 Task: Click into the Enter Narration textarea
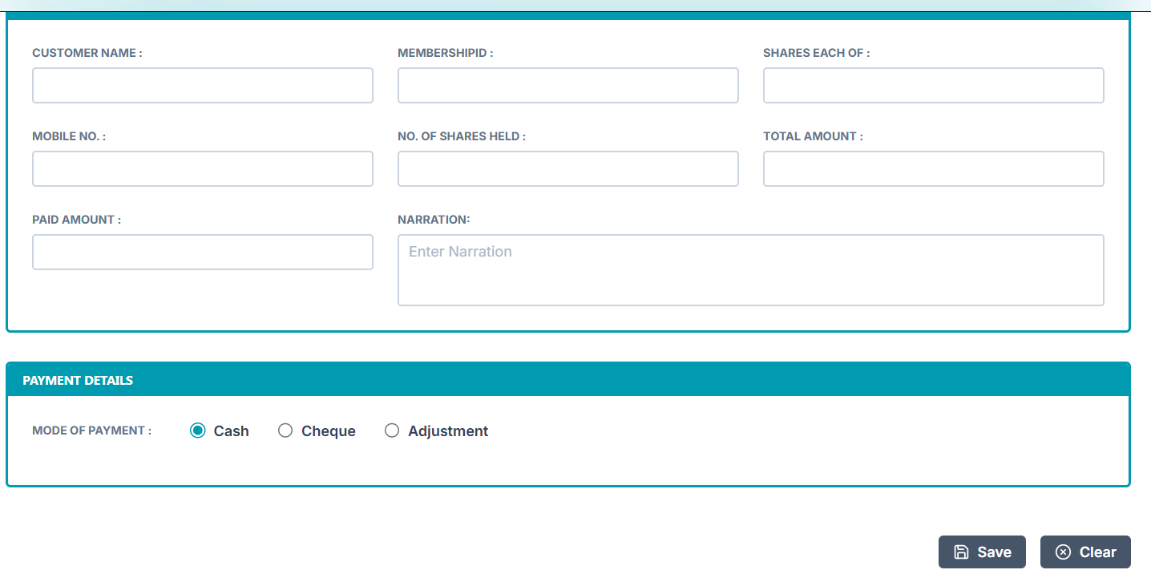coord(750,269)
